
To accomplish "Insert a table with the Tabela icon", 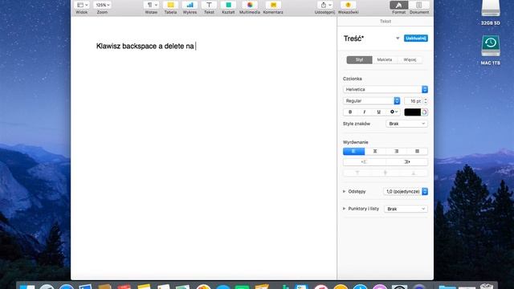I will (170, 5).
